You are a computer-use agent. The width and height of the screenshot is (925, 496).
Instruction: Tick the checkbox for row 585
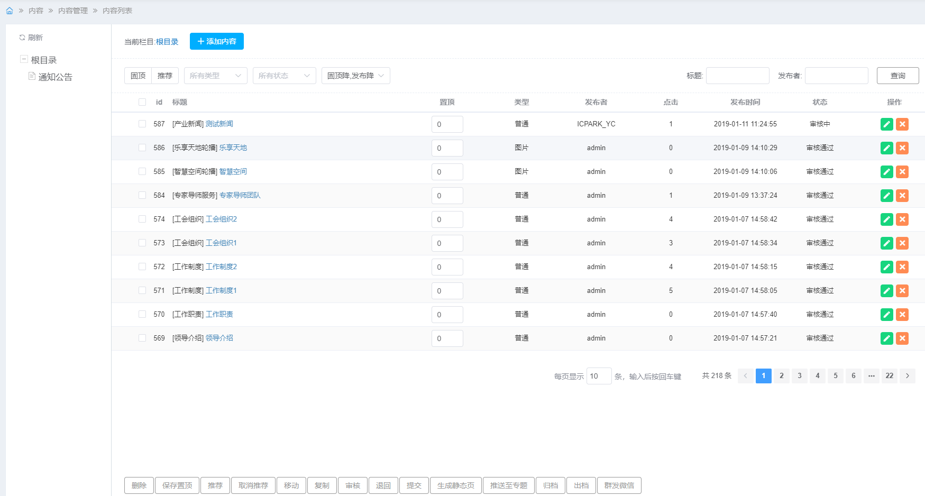coord(142,171)
